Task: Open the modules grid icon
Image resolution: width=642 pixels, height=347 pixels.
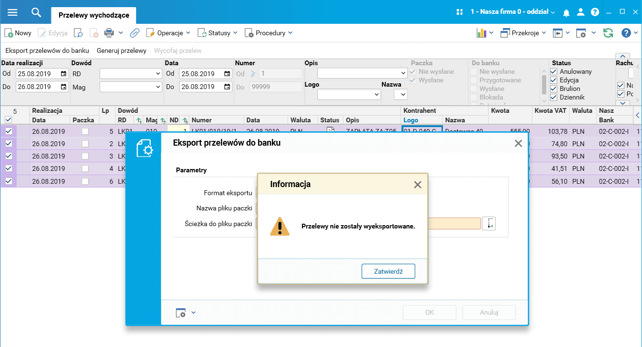Action: [460, 12]
